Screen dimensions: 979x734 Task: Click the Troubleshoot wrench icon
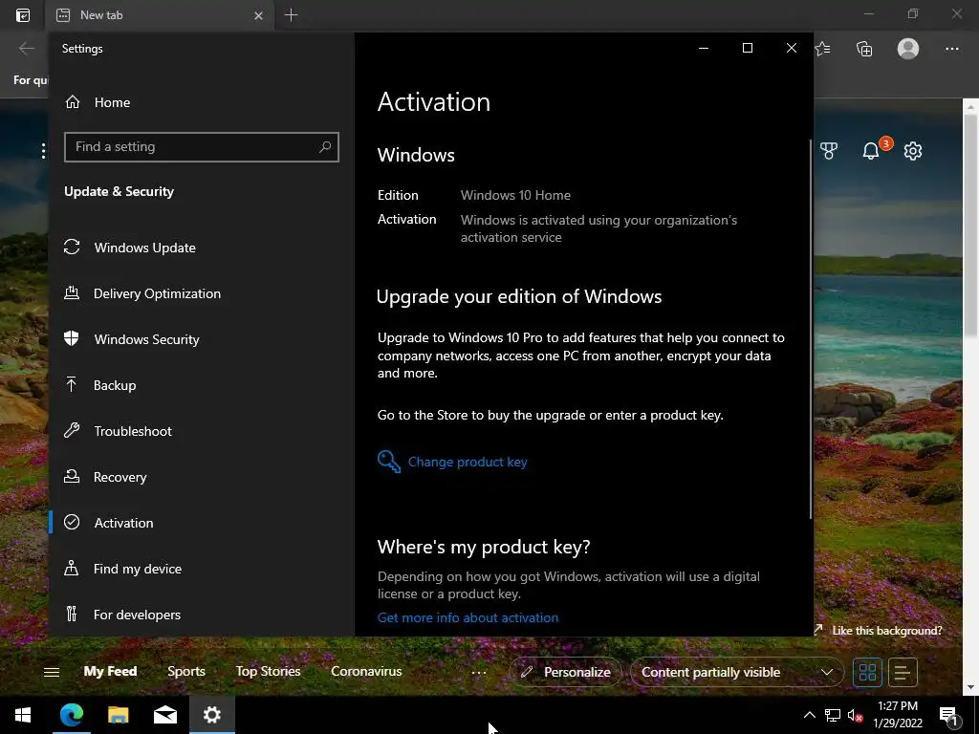[x=72, y=430]
